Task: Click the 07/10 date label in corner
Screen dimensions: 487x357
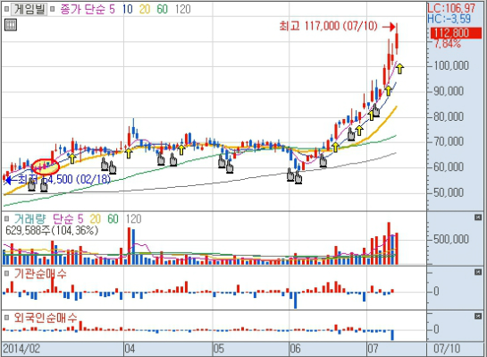Action: (448, 349)
